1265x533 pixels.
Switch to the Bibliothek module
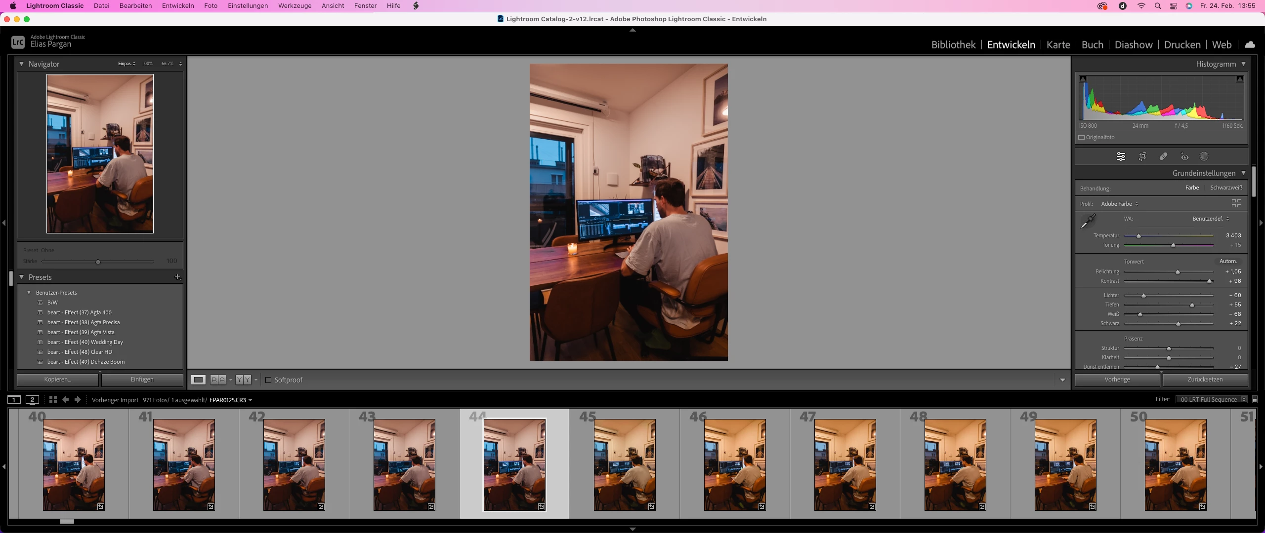click(953, 45)
